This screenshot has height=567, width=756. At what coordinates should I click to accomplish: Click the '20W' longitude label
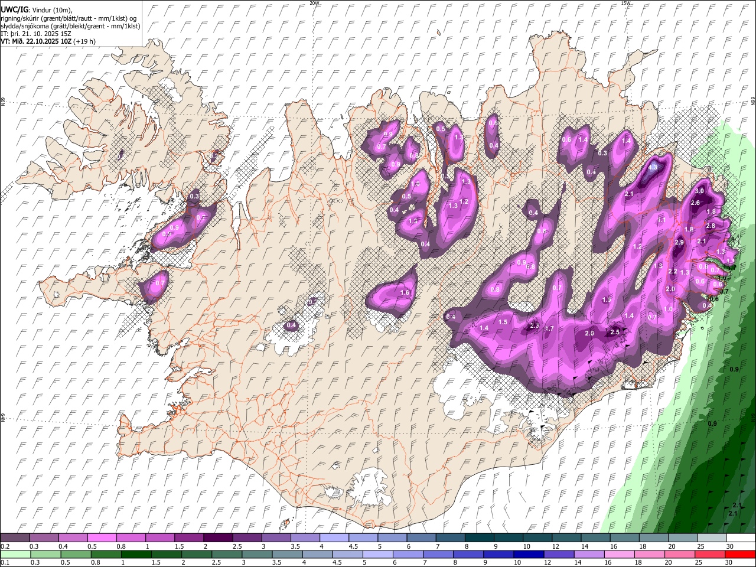pyautogui.click(x=314, y=3)
